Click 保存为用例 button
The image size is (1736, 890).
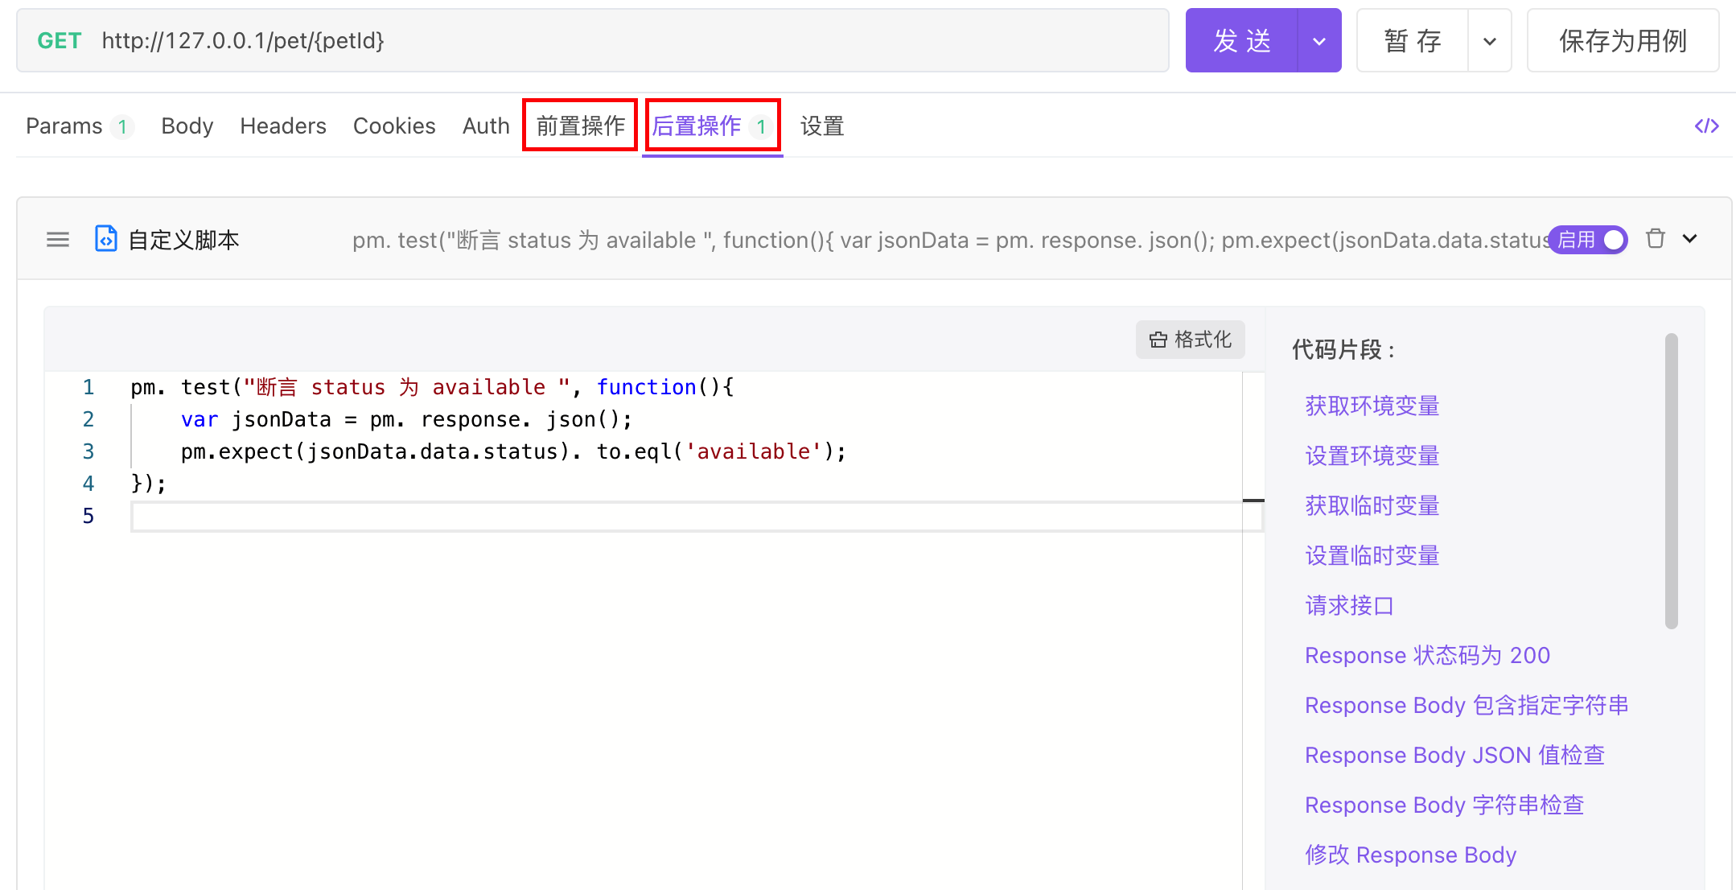pos(1623,41)
